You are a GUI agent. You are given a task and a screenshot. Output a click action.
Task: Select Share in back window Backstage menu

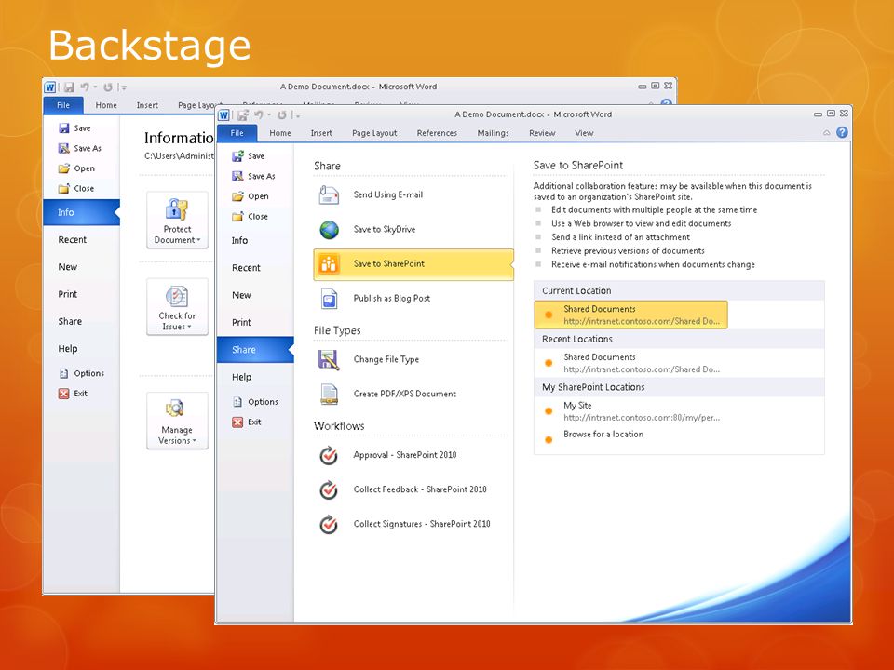(x=82, y=321)
